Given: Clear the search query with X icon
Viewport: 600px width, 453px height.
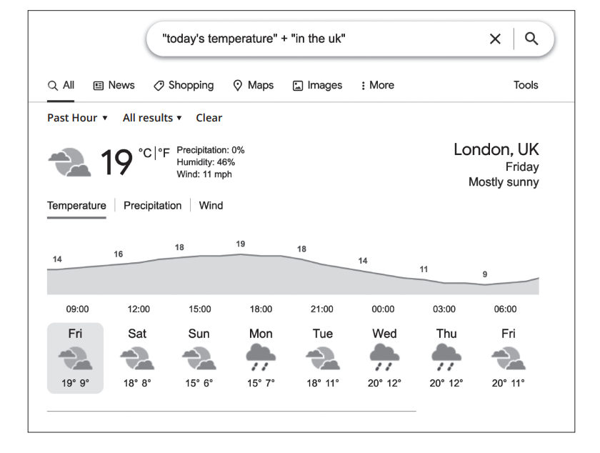Looking at the screenshot, I should 495,39.
